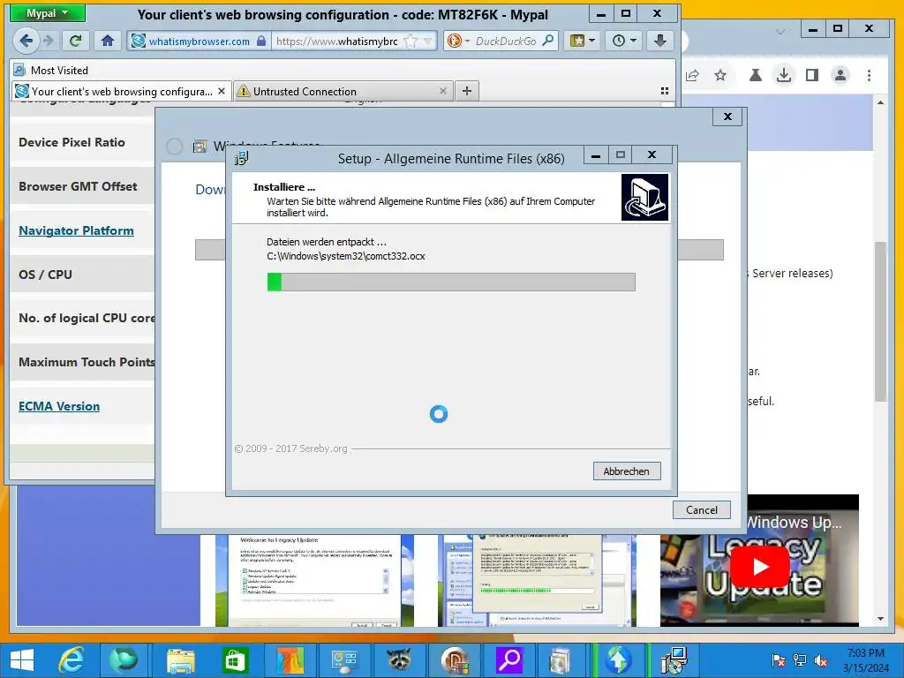Image resolution: width=904 pixels, height=678 pixels.
Task: Show tab groups with the grid icon
Action: (x=664, y=91)
